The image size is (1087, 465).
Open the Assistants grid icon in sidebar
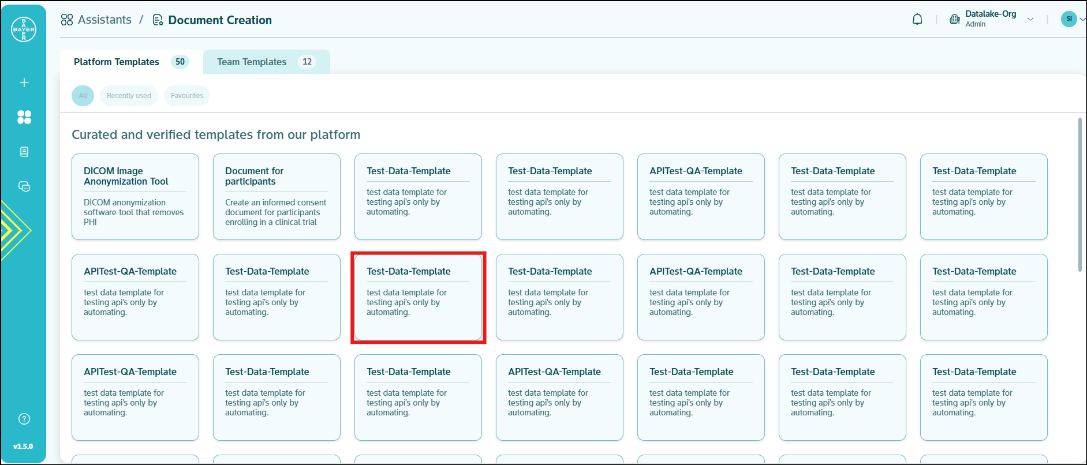(24, 117)
